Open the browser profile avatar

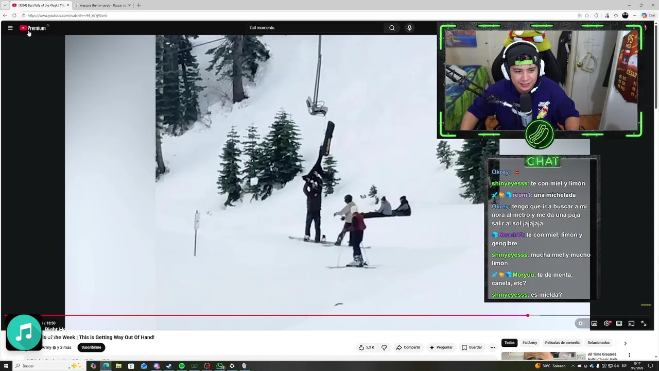pyautogui.click(x=625, y=15)
